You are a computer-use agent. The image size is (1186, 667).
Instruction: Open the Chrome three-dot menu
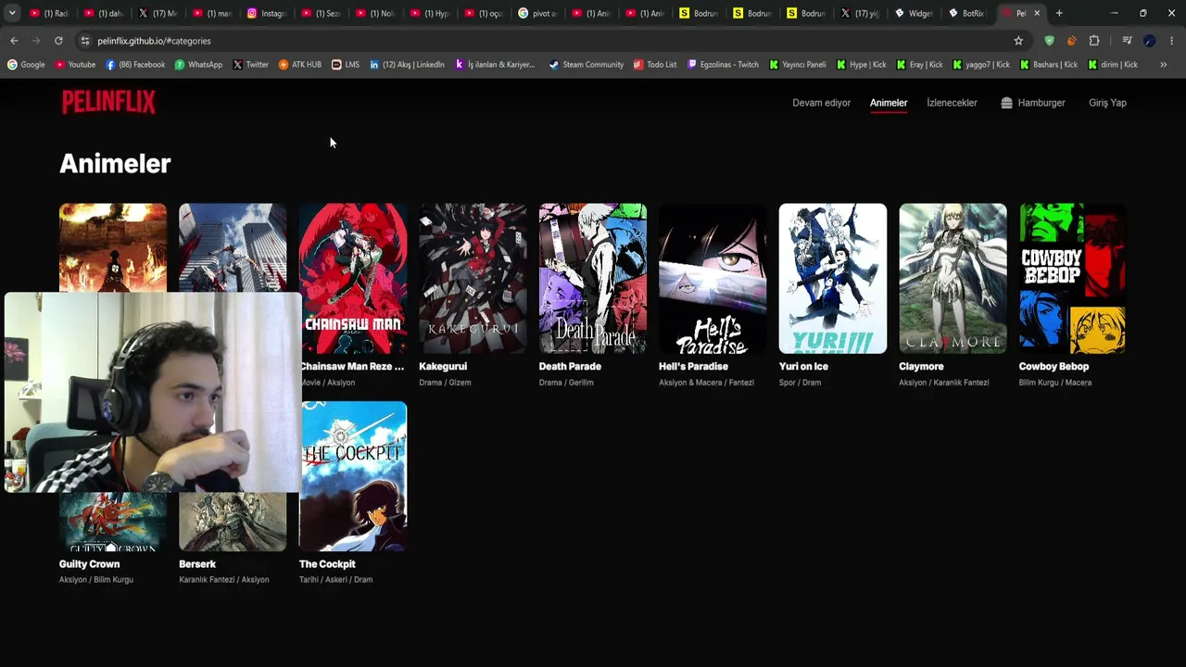tap(1171, 41)
